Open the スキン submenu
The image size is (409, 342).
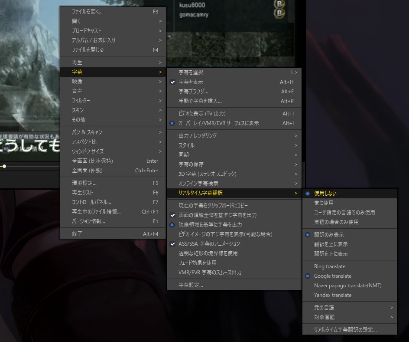(113, 110)
